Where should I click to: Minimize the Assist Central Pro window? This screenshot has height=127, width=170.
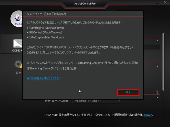(158, 3)
